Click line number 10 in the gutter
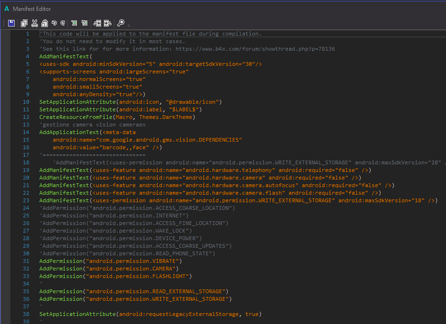 click(x=26, y=102)
